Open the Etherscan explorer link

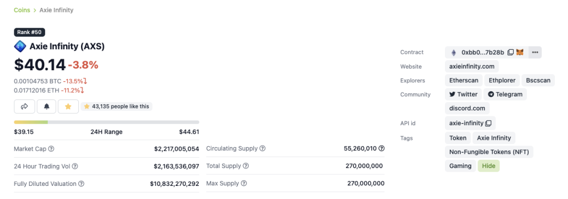pos(464,81)
